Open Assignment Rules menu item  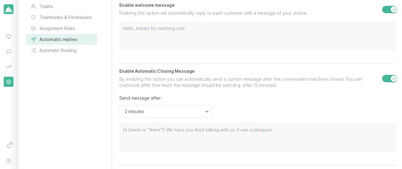pyautogui.click(x=57, y=28)
